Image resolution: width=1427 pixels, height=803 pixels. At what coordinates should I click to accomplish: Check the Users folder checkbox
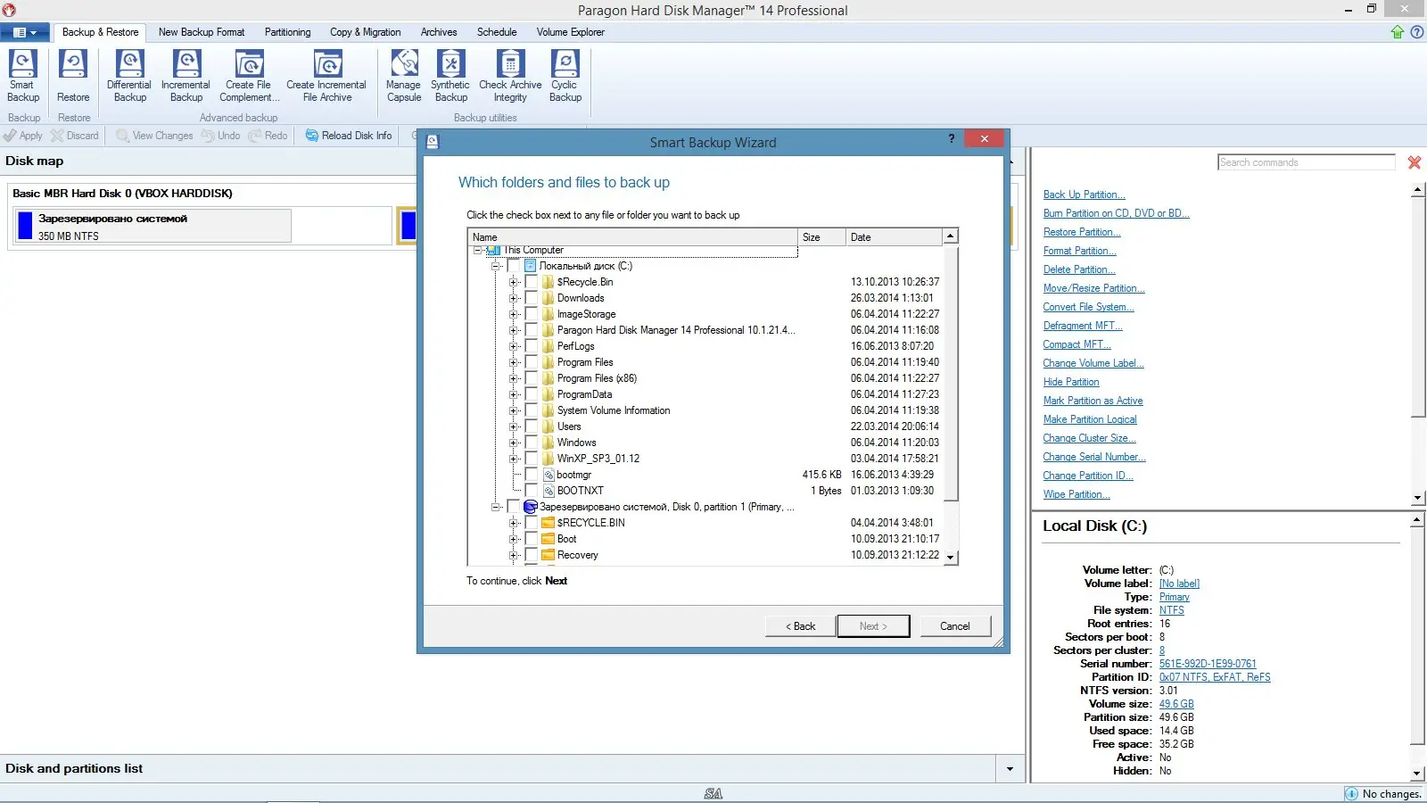(531, 426)
